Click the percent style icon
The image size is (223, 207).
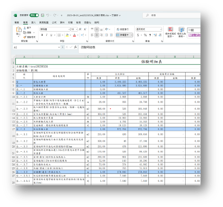click(145, 35)
